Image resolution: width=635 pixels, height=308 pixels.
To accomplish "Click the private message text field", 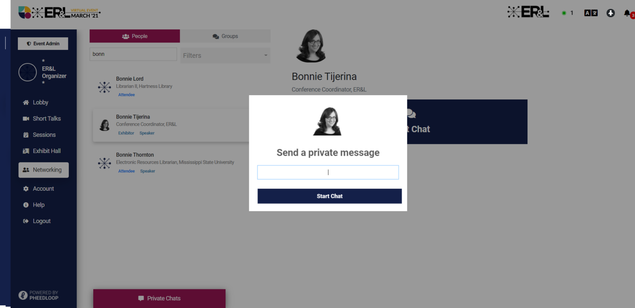I will (328, 172).
